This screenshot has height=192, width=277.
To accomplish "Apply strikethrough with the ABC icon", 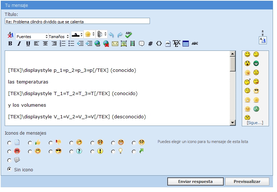I will 195,44.
